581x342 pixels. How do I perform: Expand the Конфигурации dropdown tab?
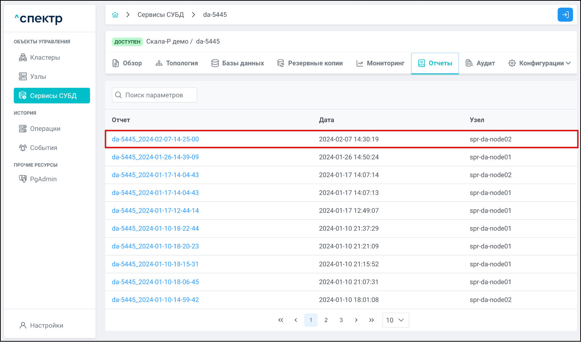pos(540,63)
